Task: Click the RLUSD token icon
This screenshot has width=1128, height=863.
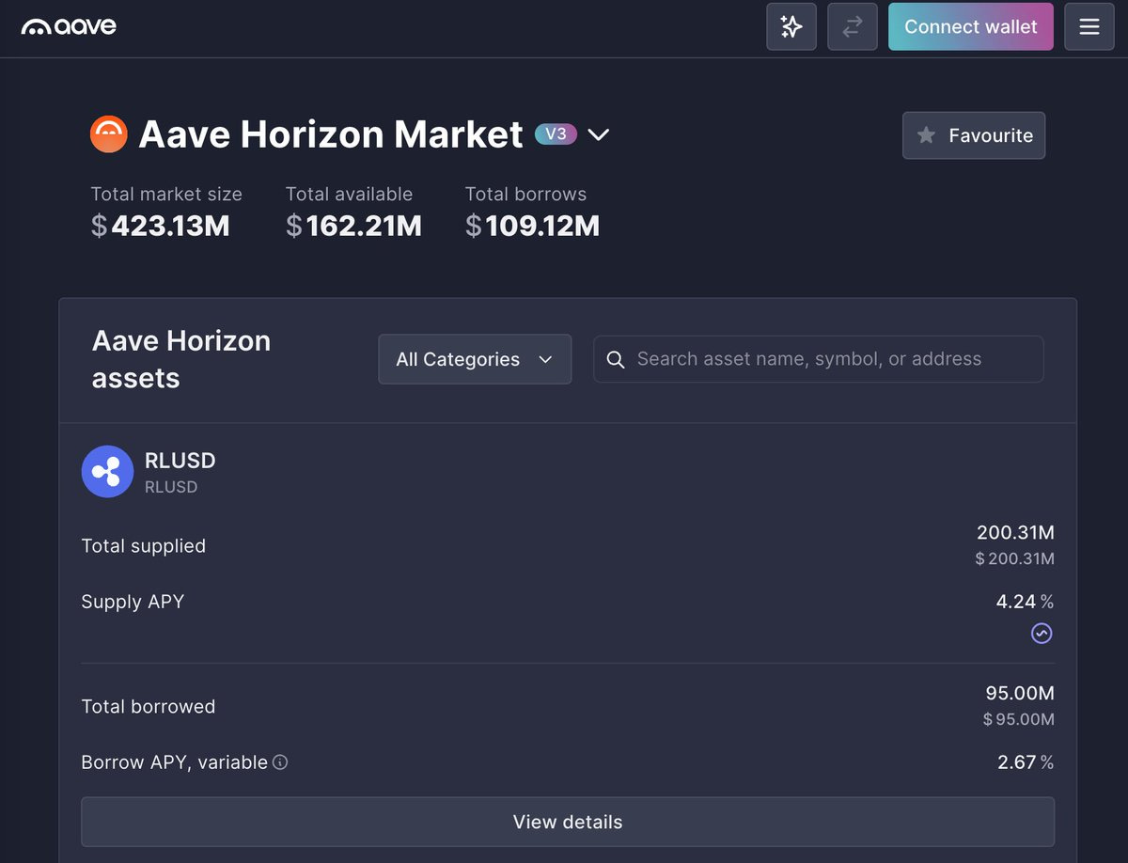Action: coord(107,472)
